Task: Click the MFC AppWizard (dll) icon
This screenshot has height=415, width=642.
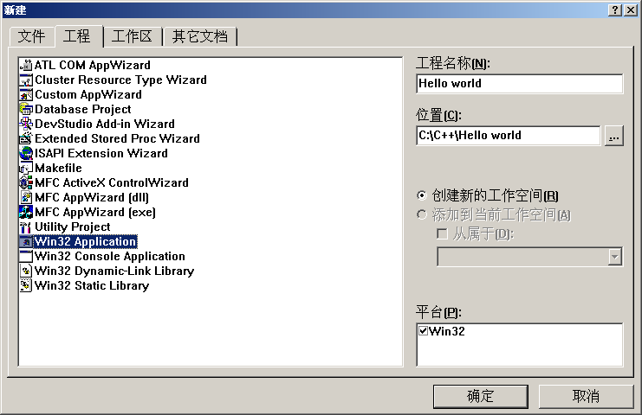Action: (26, 198)
